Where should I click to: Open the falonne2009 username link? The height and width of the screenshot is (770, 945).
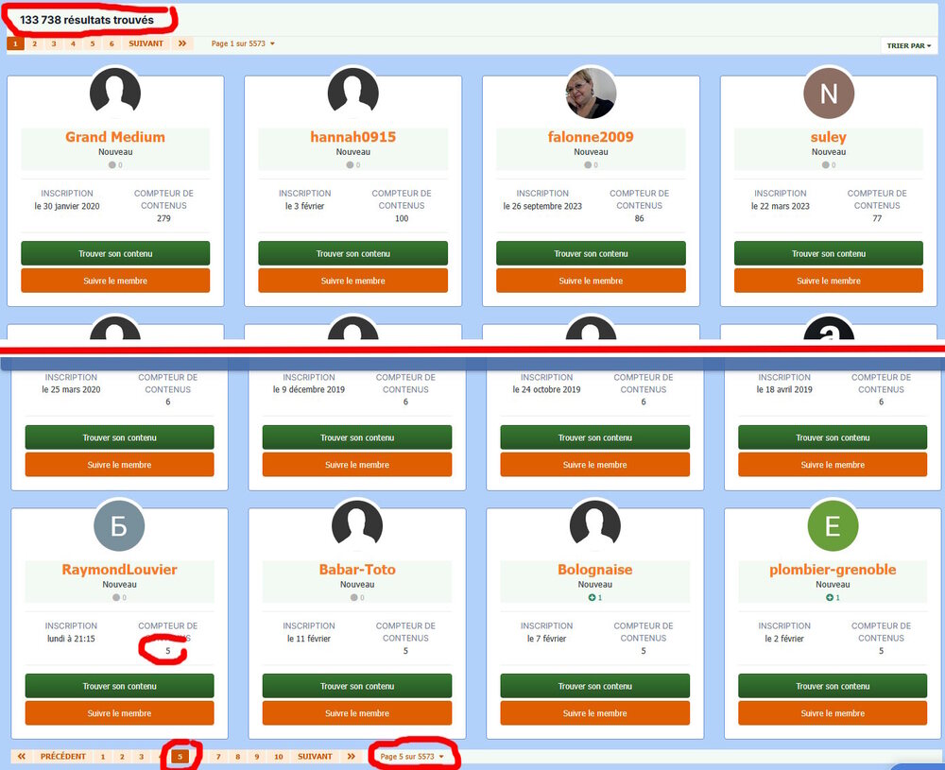[591, 137]
